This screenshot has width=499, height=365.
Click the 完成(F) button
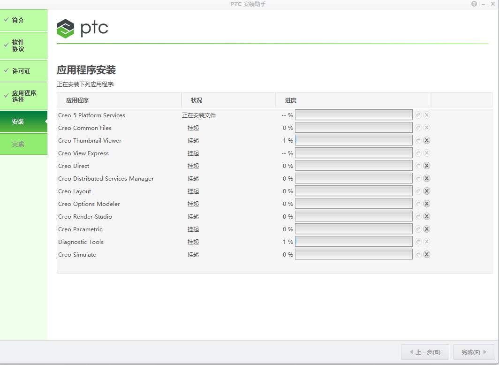click(x=474, y=352)
